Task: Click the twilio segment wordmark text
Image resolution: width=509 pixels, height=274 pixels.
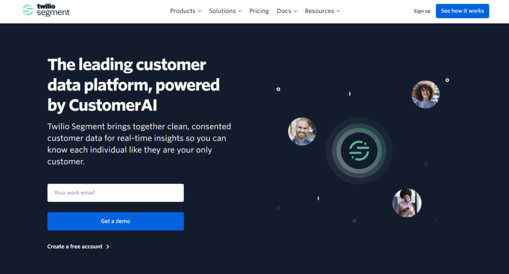Action: (x=53, y=10)
